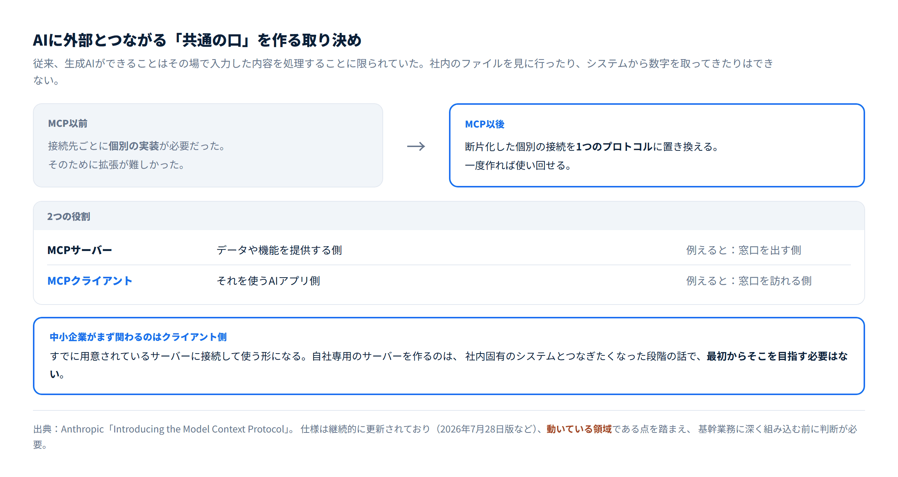Click the arrow between the two MCP cards
Screen dimensions: 898x477
(416, 146)
